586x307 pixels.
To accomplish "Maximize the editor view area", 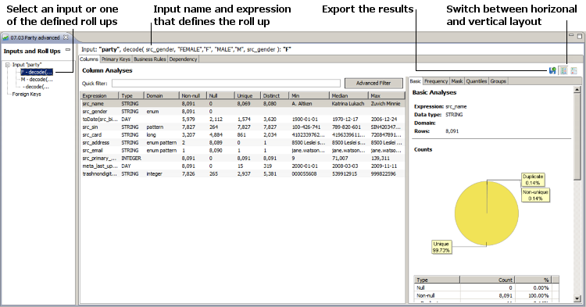I will [x=580, y=36].
